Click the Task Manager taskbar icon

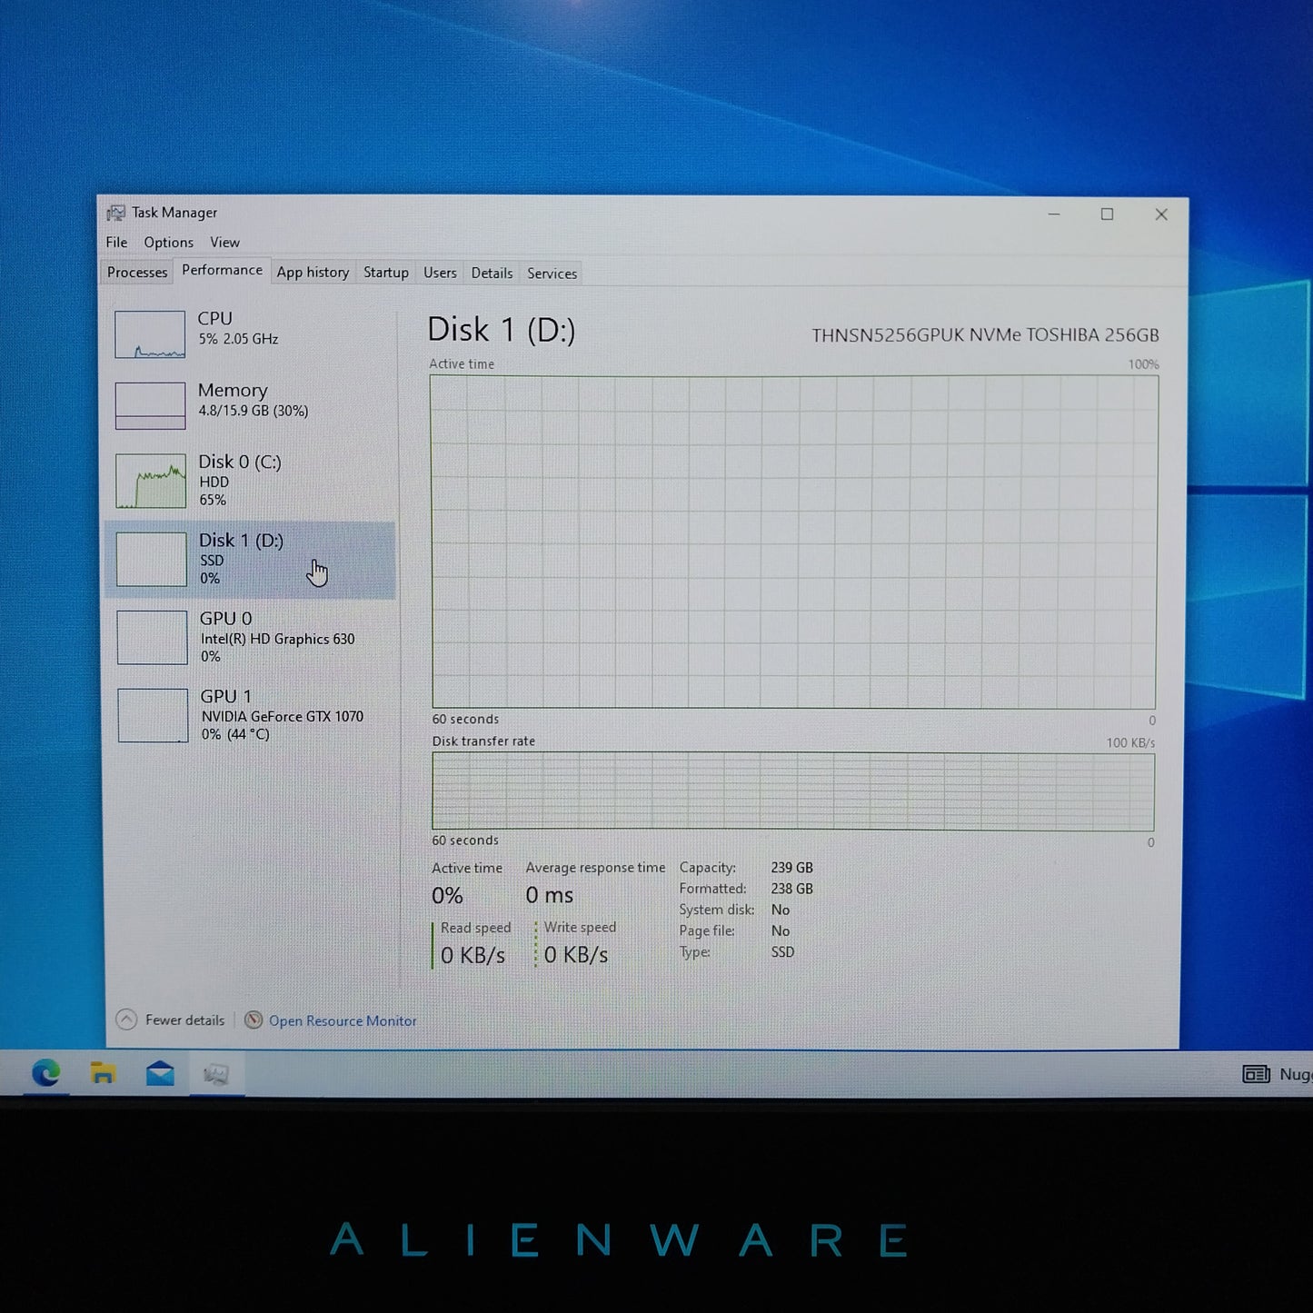click(216, 1075)
